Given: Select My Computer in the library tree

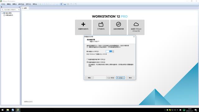Looking at the screenshot, I should click(x=8, y=13).
